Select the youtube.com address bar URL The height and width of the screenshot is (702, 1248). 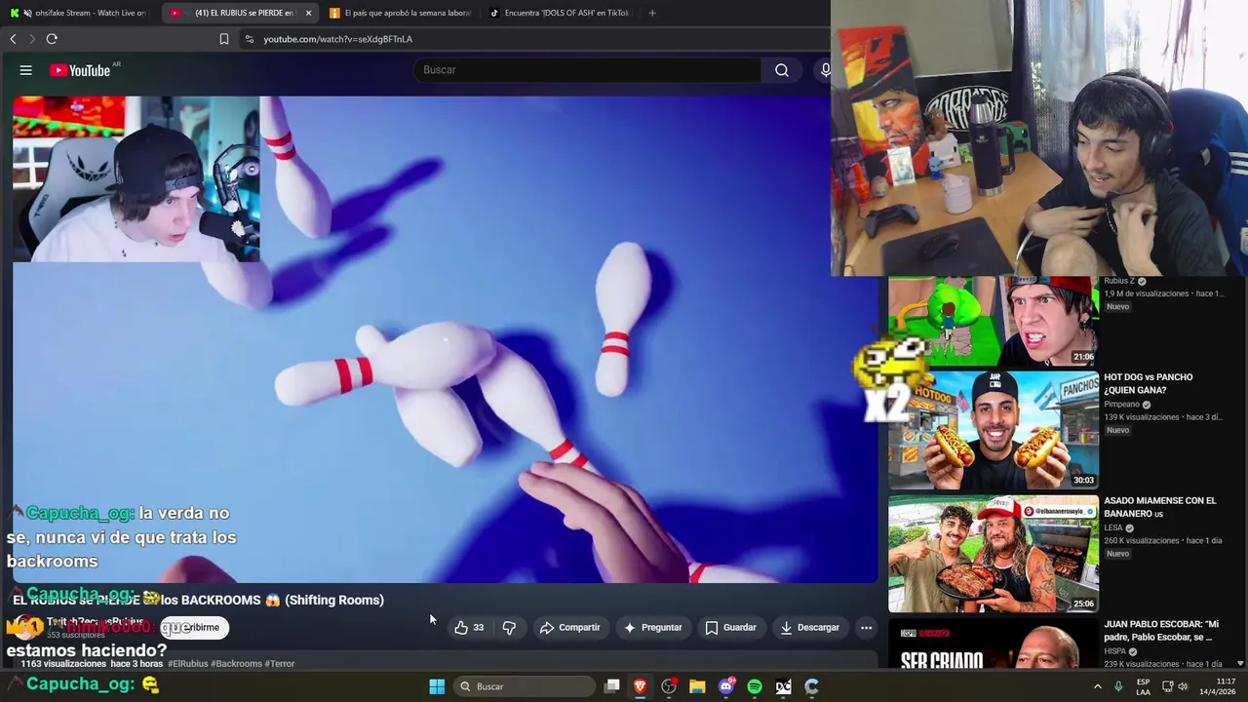pos(337,39)
